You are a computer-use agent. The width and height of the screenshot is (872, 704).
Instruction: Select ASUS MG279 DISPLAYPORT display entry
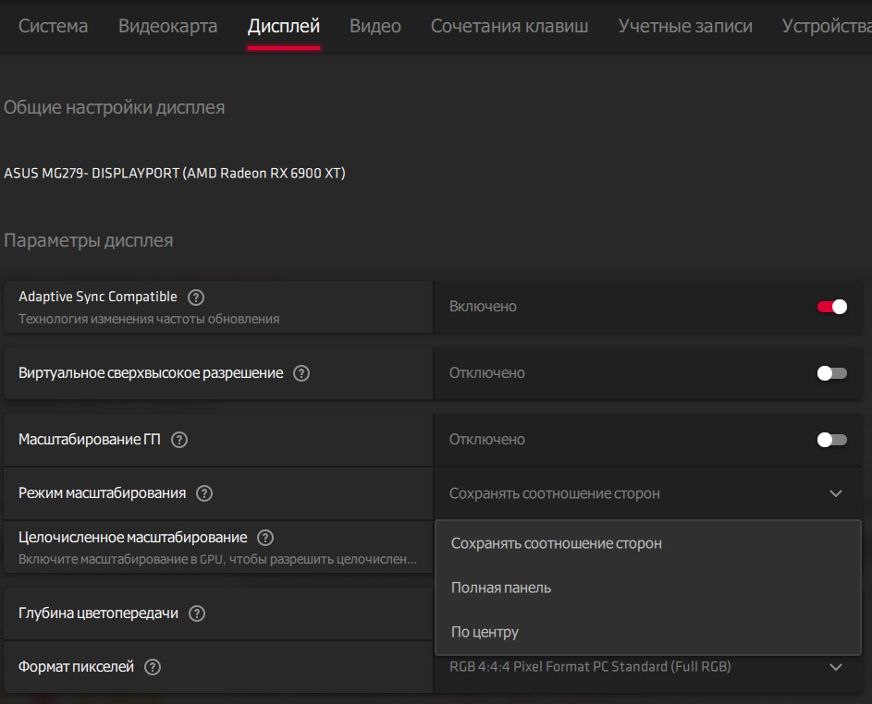[175, 173]
